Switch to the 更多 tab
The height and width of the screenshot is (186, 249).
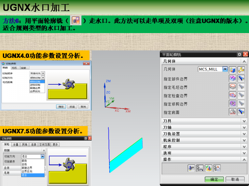[x=55, y=144]
